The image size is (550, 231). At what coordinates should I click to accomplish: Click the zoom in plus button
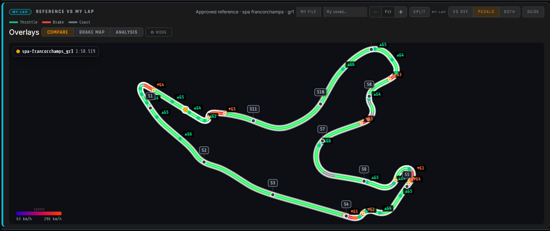[401, 12]
